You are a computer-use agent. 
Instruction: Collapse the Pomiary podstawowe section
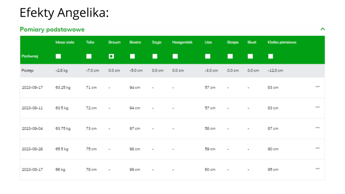(x=322, y=29)
